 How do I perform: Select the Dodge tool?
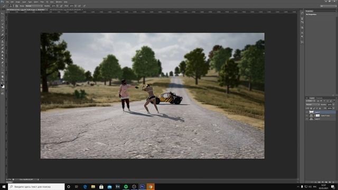3,59
